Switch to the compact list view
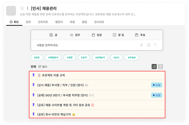 tap(160, 66)
